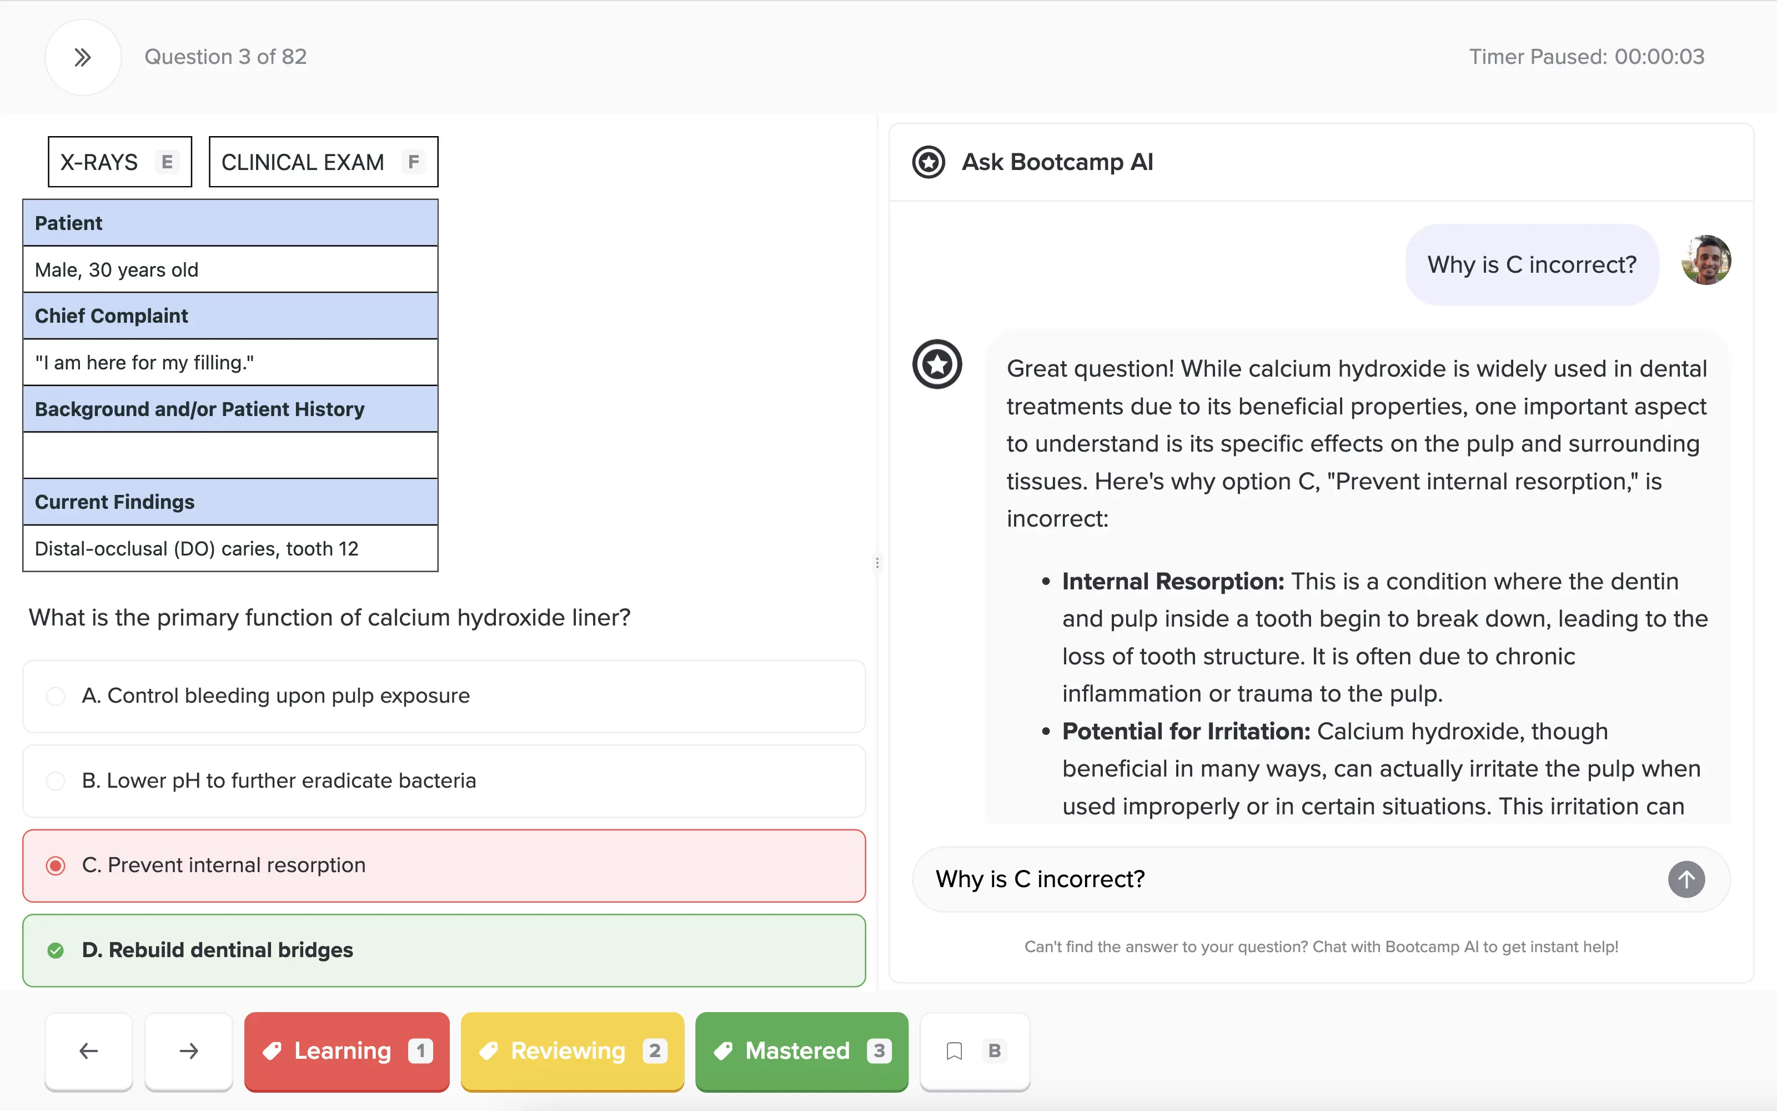Viewport: 1777px width, 1111px height.
Task: Mark question as Mastered
Action: 801,1051
